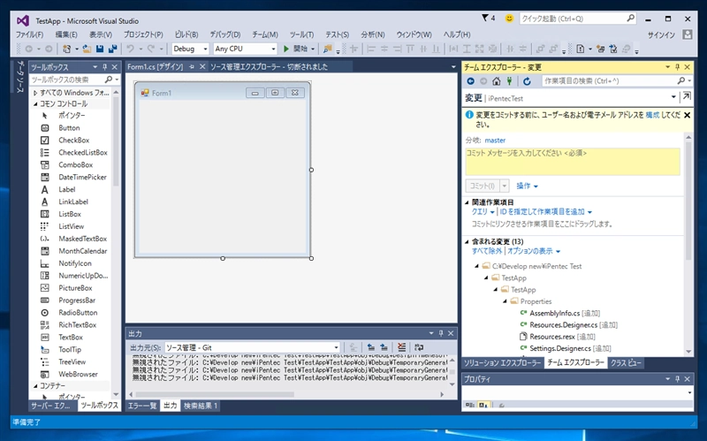Click the Show Options link

[x=534, y=251]
